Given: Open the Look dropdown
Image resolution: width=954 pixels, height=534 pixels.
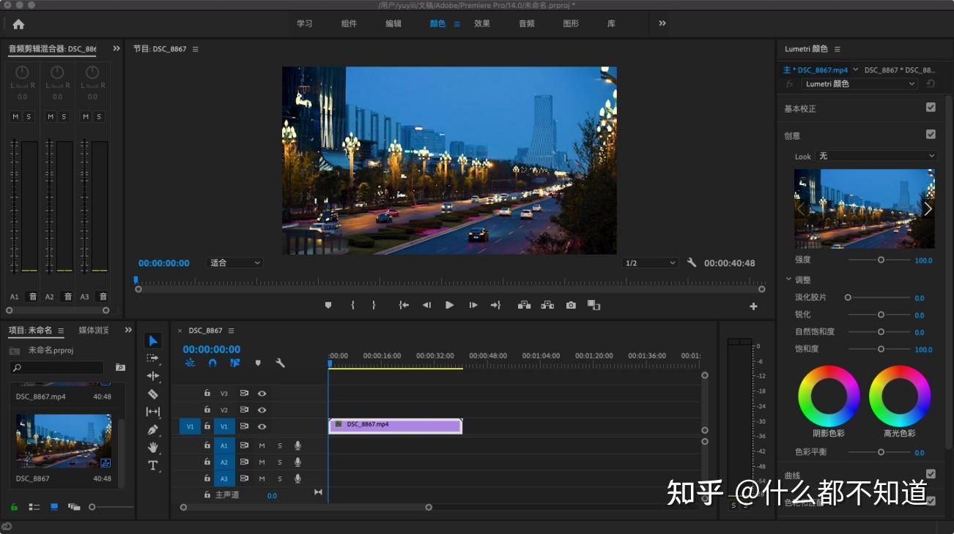Looking at the screenshot, I should (x=876, y=156).
